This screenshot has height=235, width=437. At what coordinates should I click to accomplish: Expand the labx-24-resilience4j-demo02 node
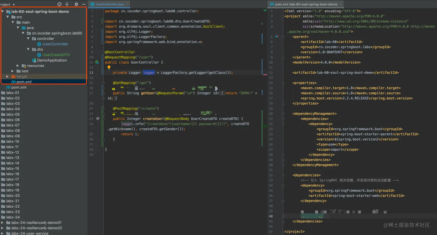(2, 228)
